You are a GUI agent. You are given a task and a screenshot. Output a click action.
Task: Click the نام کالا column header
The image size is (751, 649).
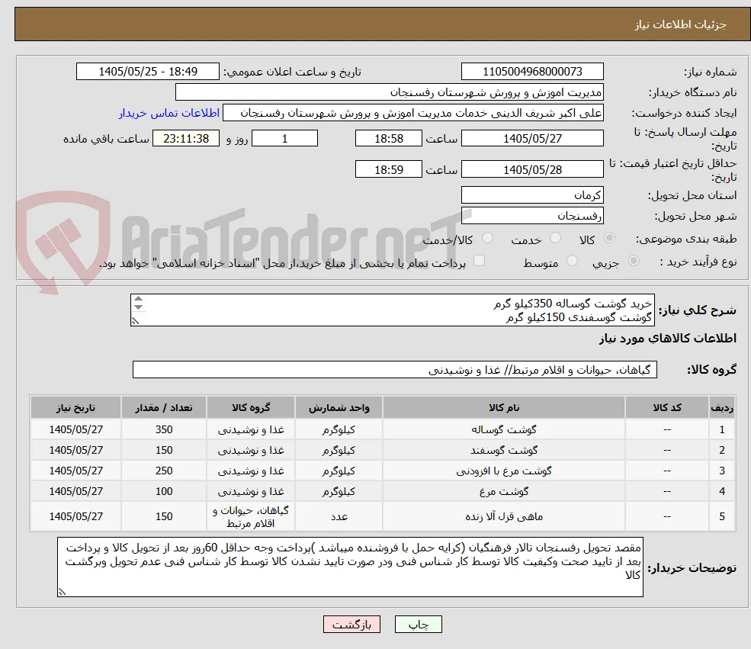pos(503,407)
